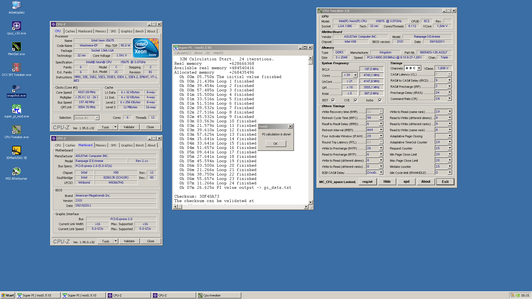The width and height of the screenshot is (532, 299).
Task: Click the Start button on taskbar
Action: tap(8, 295)
